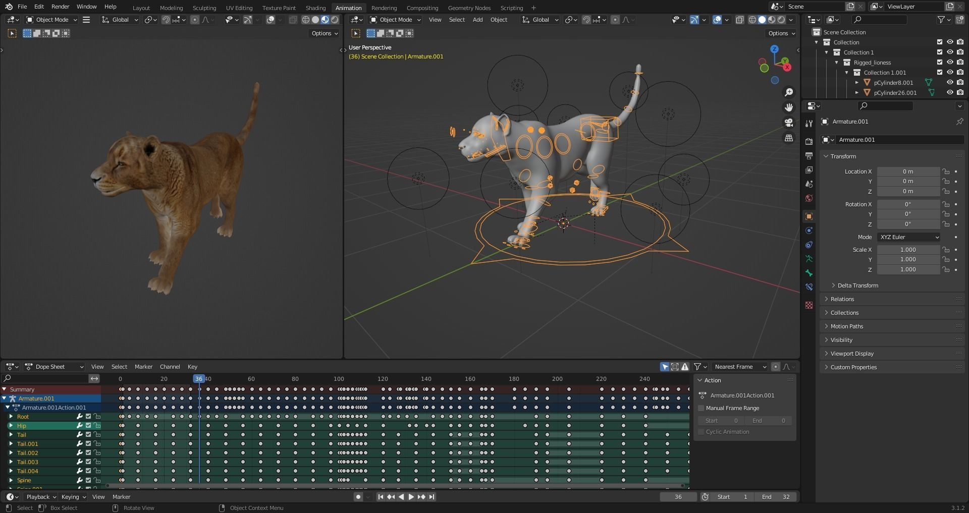Open the rotation Mode XYZ Euler dropdown
The height and width of the screenshot is (513, 969).
[909, 237]
